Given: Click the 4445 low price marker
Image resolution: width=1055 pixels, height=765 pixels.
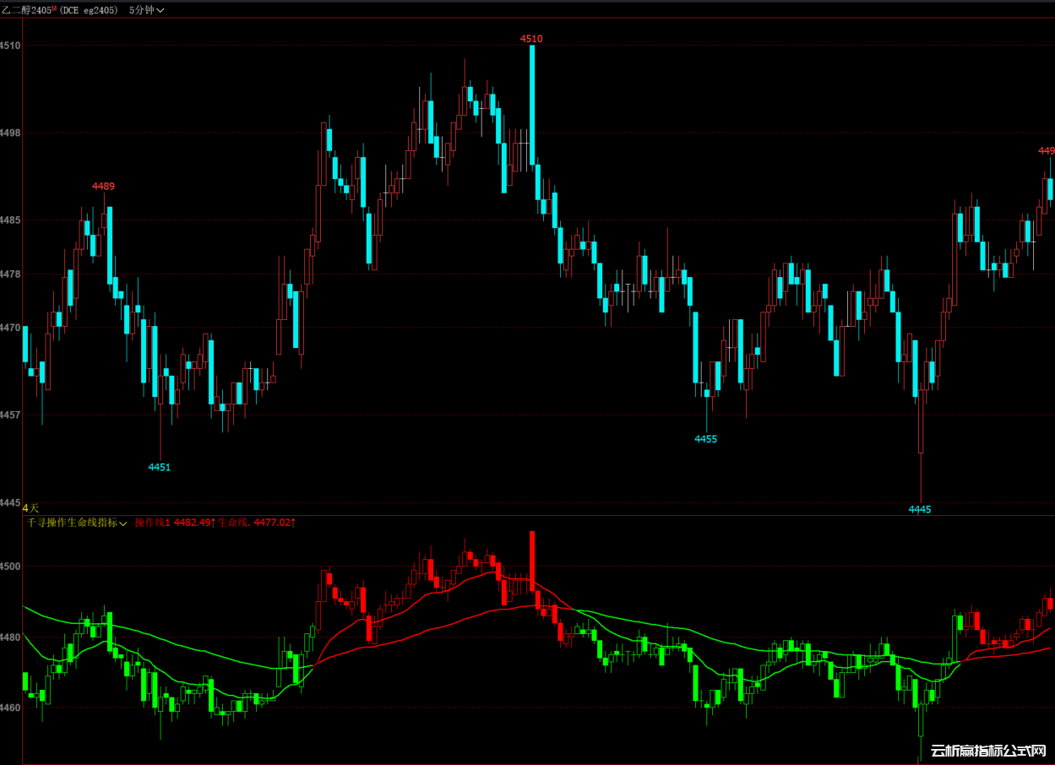Looking at the screenshot, I should tap(920, 509).
